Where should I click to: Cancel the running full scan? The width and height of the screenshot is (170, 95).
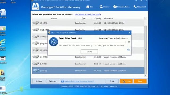coord(89,52)
